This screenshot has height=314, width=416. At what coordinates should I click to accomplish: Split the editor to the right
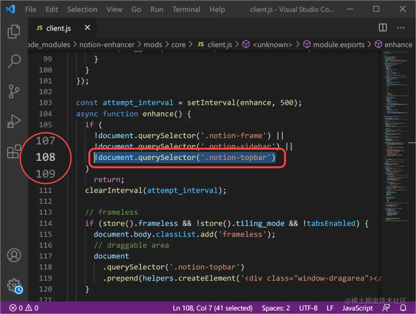tap(382, 28)
